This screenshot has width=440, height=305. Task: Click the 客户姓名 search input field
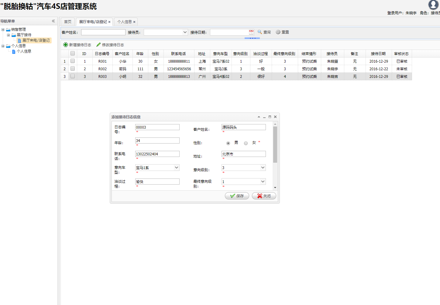coord(103,32)
